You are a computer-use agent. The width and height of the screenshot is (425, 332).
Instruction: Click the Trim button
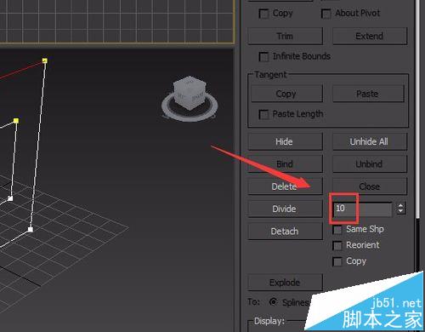(285, 37)
